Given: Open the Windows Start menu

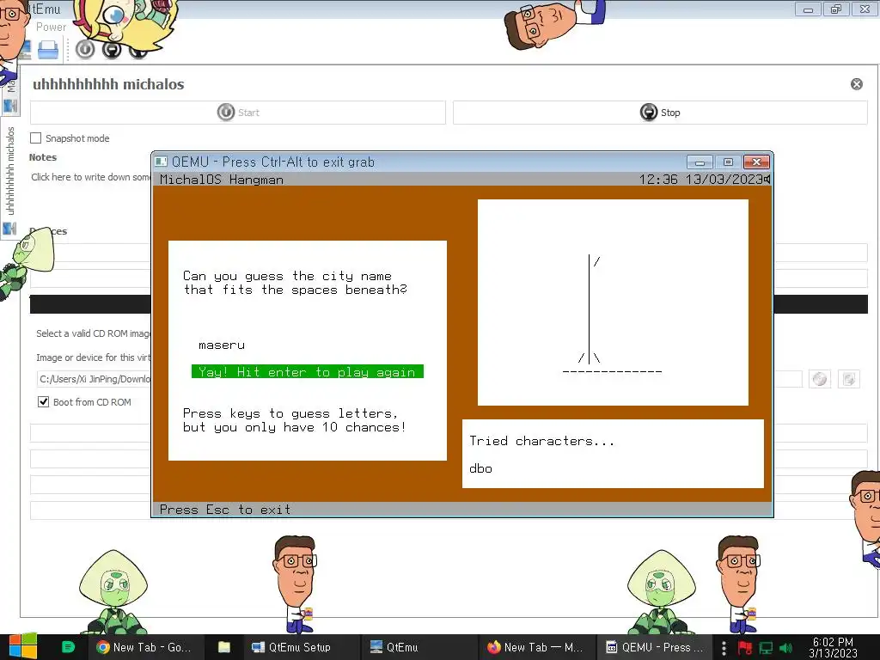Looking at the screenshot, I should [22, 647].
